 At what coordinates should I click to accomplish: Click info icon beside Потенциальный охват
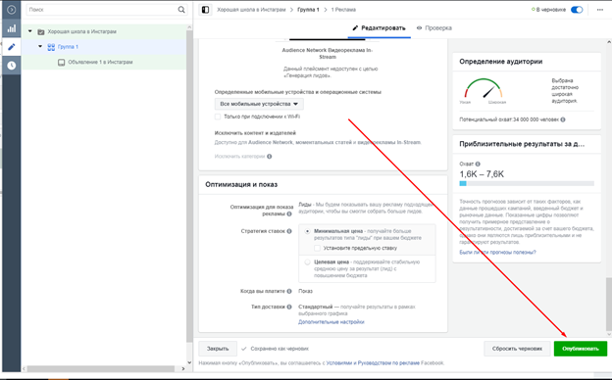coord(563,119)
